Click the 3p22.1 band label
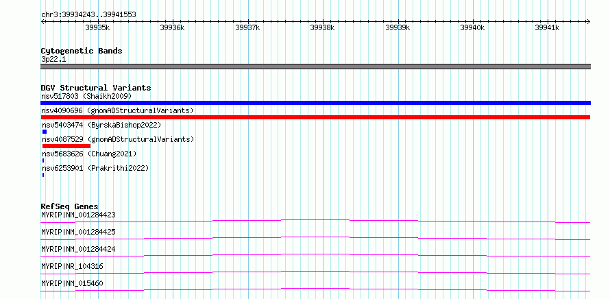610x299 pixels. [53, 59]
